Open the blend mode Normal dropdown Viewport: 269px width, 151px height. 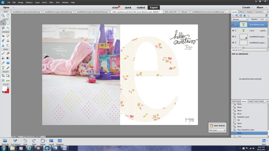240,19
